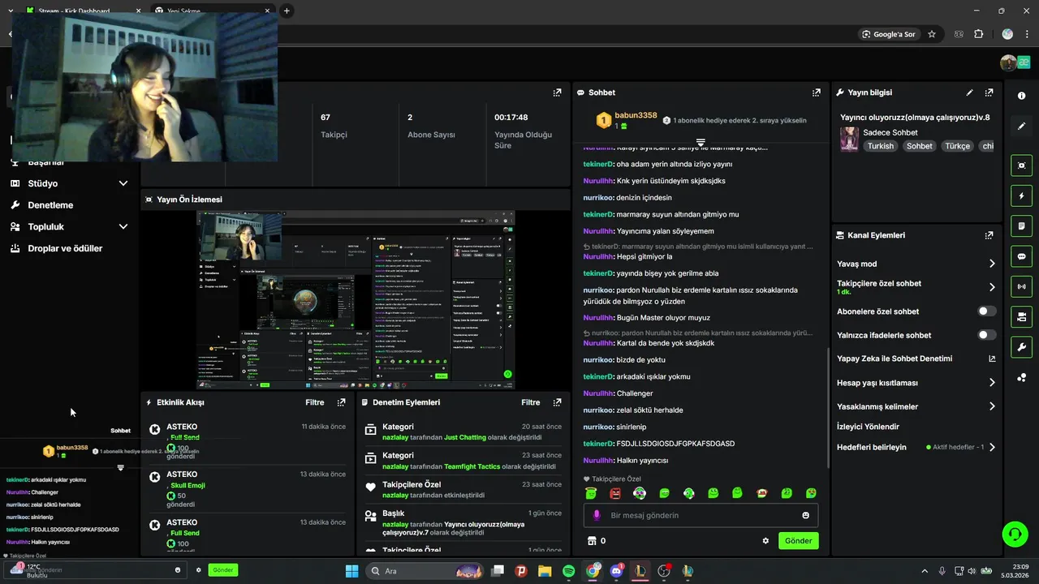Select the screen capture sidebar icon
The image size is (1039, 584).
pyautogui.click(x=1021, y=165)
